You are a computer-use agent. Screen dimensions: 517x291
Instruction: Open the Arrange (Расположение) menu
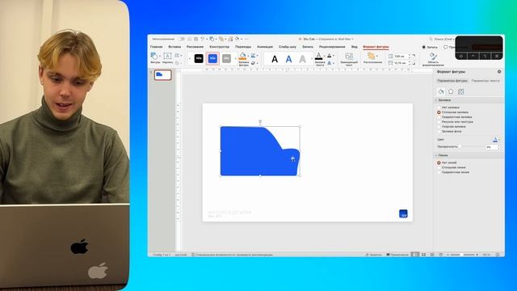coord(372,58)
